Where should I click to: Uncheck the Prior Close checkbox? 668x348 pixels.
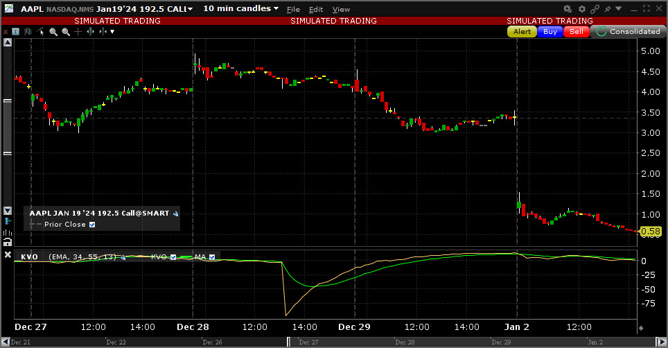(92, 225)
